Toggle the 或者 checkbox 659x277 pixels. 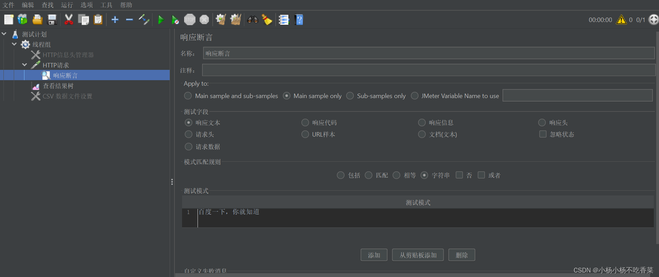click(x=481, y=175)
